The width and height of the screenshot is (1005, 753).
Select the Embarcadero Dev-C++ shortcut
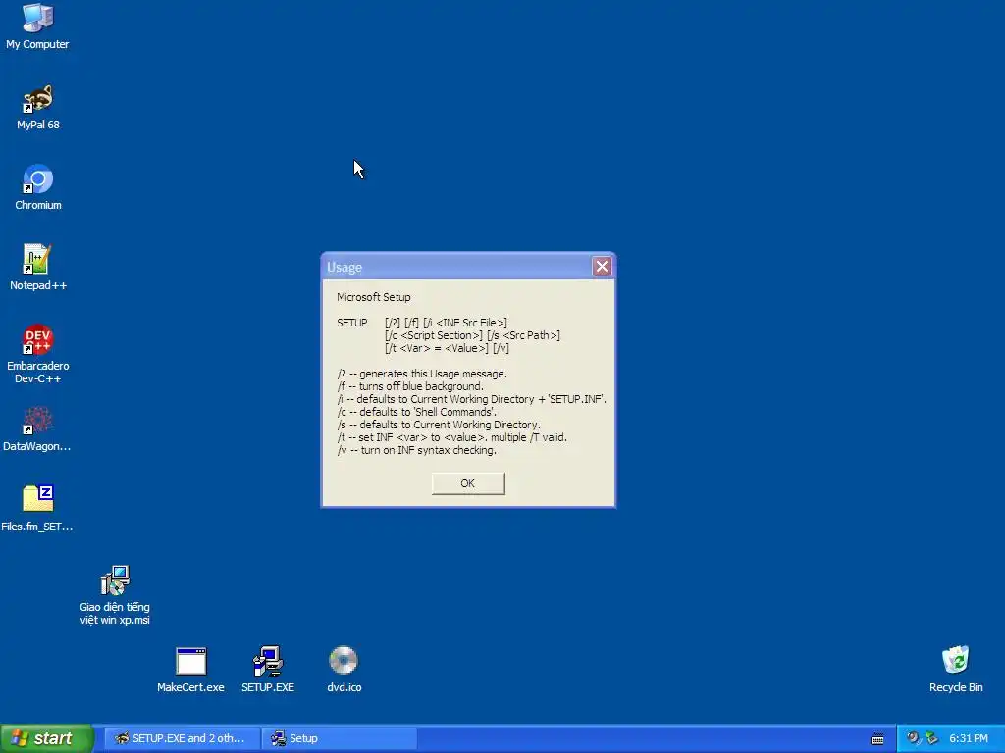tap(38, 355)
